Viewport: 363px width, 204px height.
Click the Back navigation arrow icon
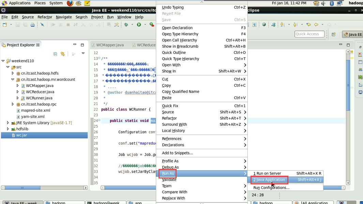coord(316,25)
